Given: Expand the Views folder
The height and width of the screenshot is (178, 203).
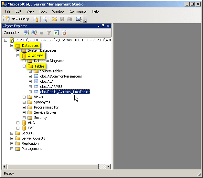Looking at the screenshot, I should pyautogui.click(x=24, y=97).
